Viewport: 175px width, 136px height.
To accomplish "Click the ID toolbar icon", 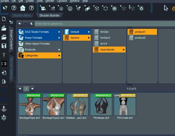I will [4, 64].
